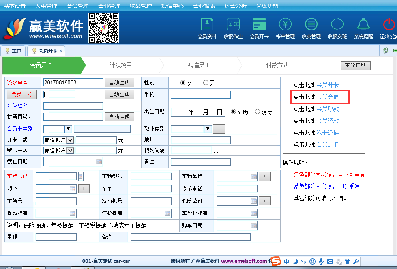Image resolution: width=397 pixels, height=269 pixels.
Task: Click the 会员充值 link
Action: 328,97
